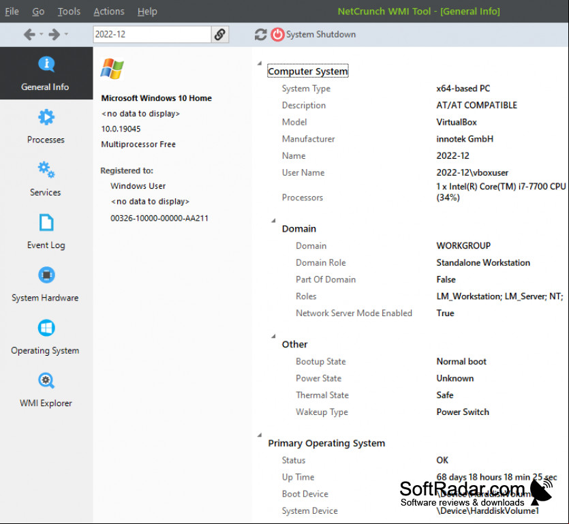Image resolution: width=569 pixels, height=524 pixels.
Task: Click the AT/AT COMPATIBLE value
Action: (476, 105)
